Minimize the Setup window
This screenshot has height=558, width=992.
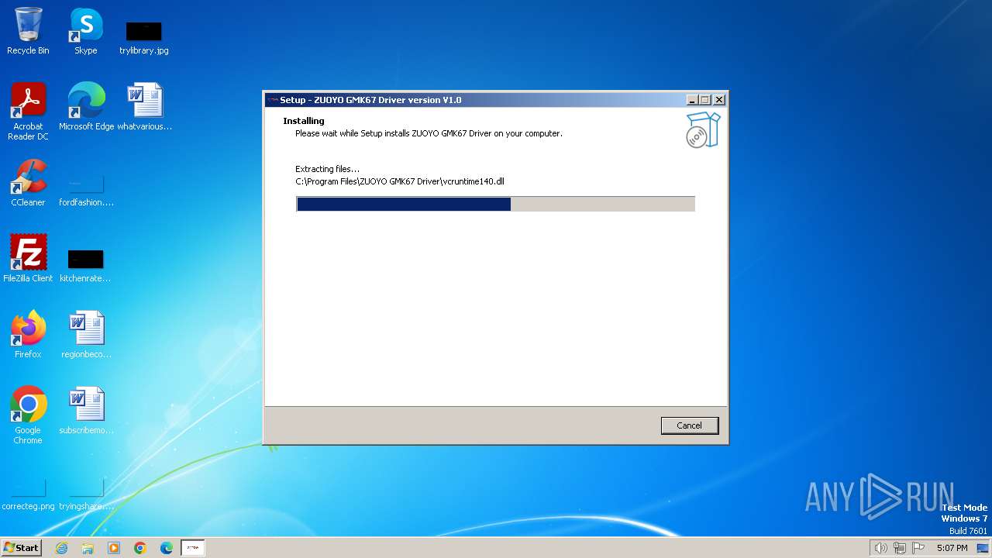pos(691,100)
